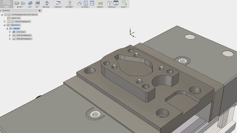Viewport: 237px width, 133px height.
Task: Select the 3D milling strategies icon
Action: tap(38, 3)
